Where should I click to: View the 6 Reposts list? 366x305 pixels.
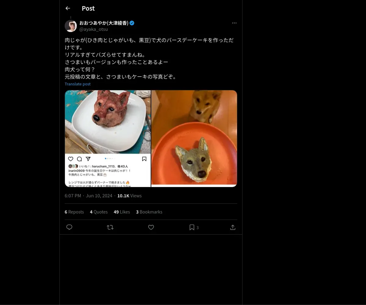pyautogui.click(x=74, y=212)
